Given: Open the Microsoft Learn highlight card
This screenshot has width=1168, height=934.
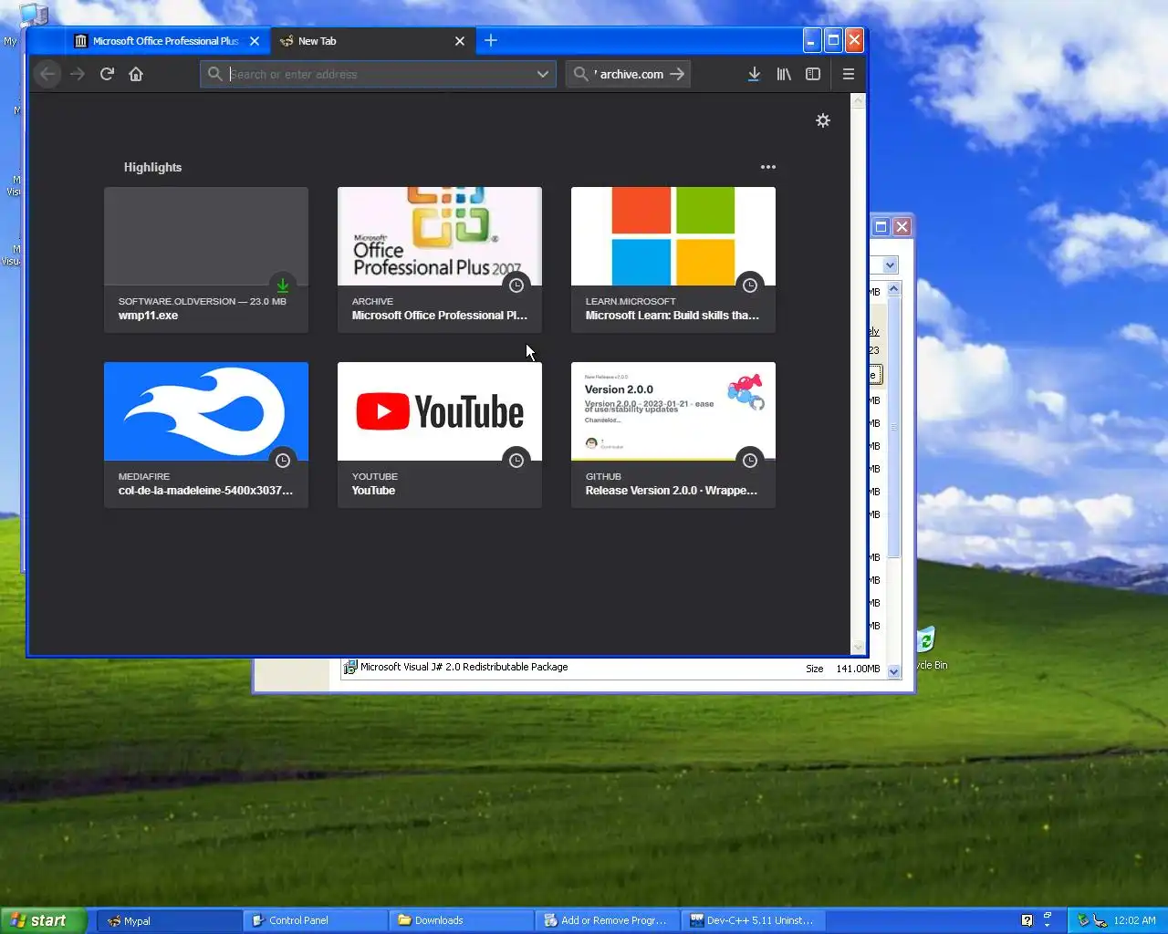Looking at the screenshot, I should coord(673,260).
